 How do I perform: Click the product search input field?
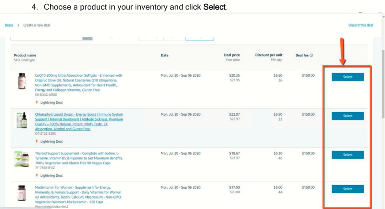47,38
